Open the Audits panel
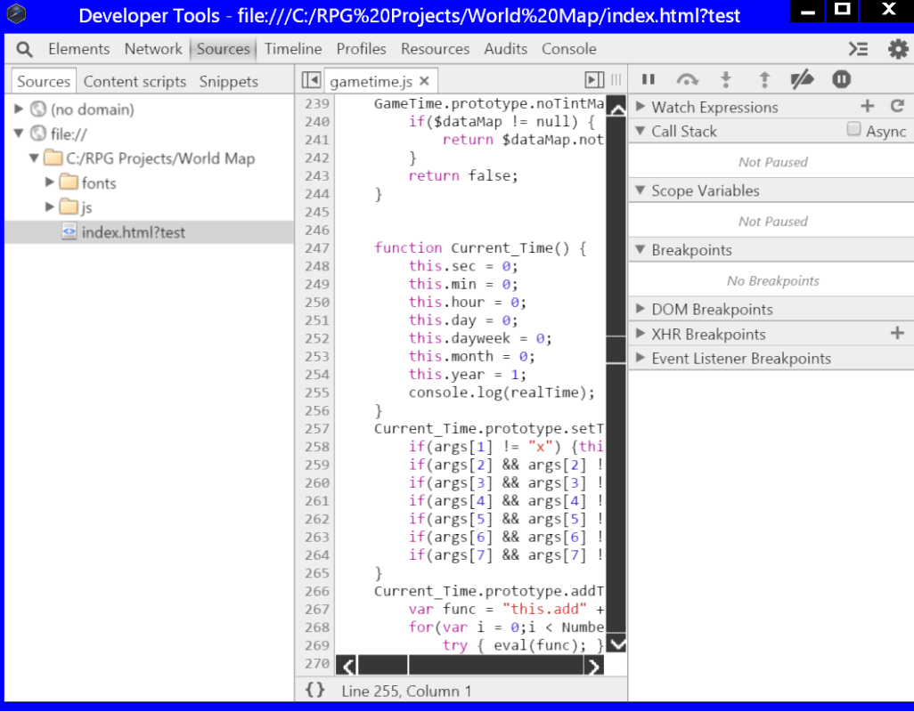The height and width of the screenshot is (712, 914). coord(505,49)
